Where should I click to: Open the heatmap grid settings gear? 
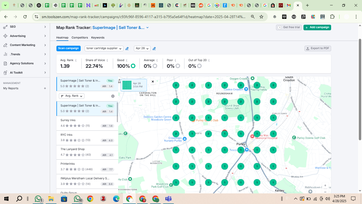(x=113, y=96)
